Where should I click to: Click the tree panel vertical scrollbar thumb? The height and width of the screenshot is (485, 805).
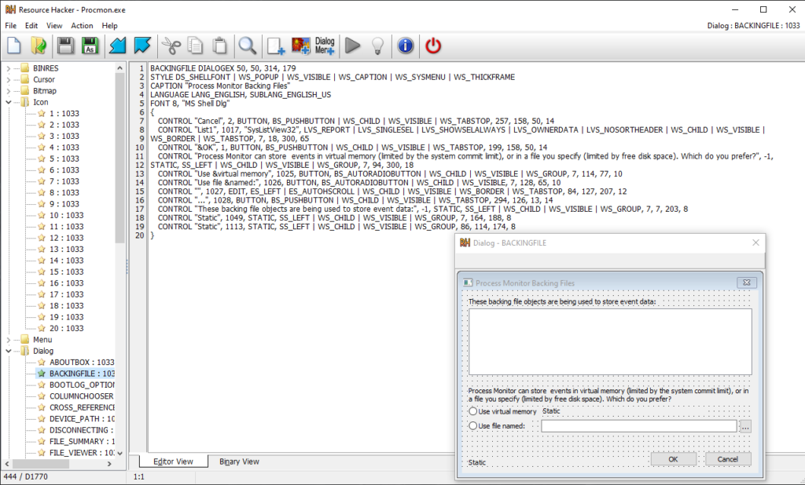click(x=119, y=158)
